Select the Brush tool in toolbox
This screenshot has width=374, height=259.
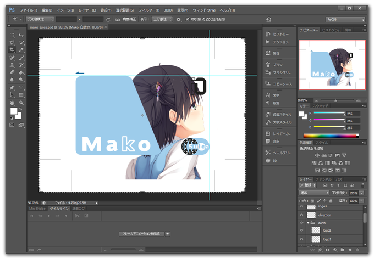point(21,58)
